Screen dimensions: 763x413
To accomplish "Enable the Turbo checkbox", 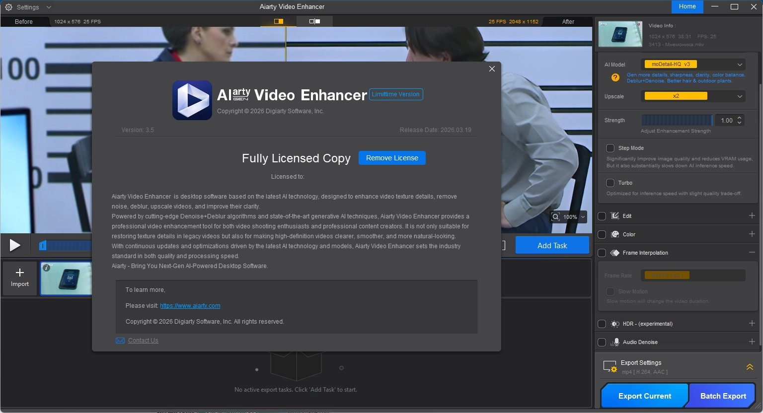I will pyautogui.click(x=610, y=183).
